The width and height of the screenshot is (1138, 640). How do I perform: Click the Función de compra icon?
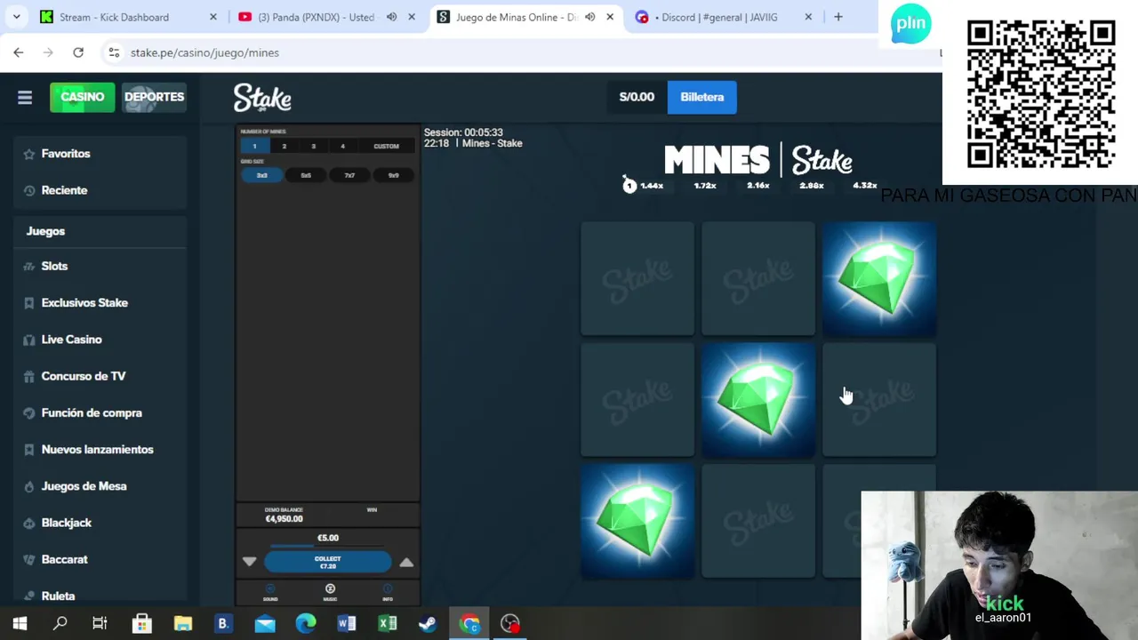point(29,412)
